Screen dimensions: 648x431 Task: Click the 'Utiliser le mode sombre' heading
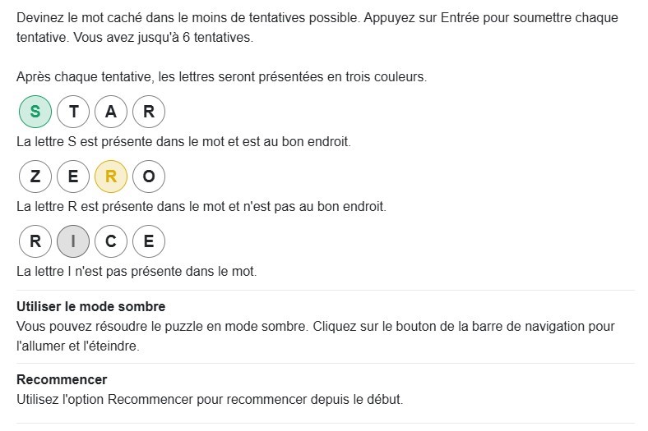(x=91, y=306)
